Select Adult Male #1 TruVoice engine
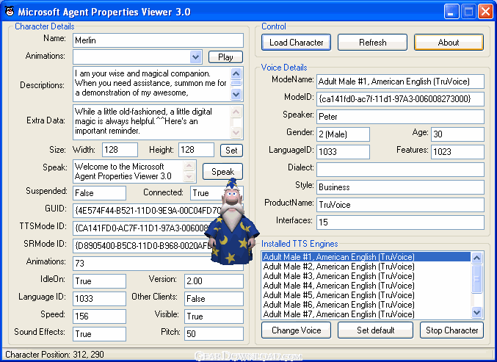This screenshot has height=362, width=497. point(366,257)
